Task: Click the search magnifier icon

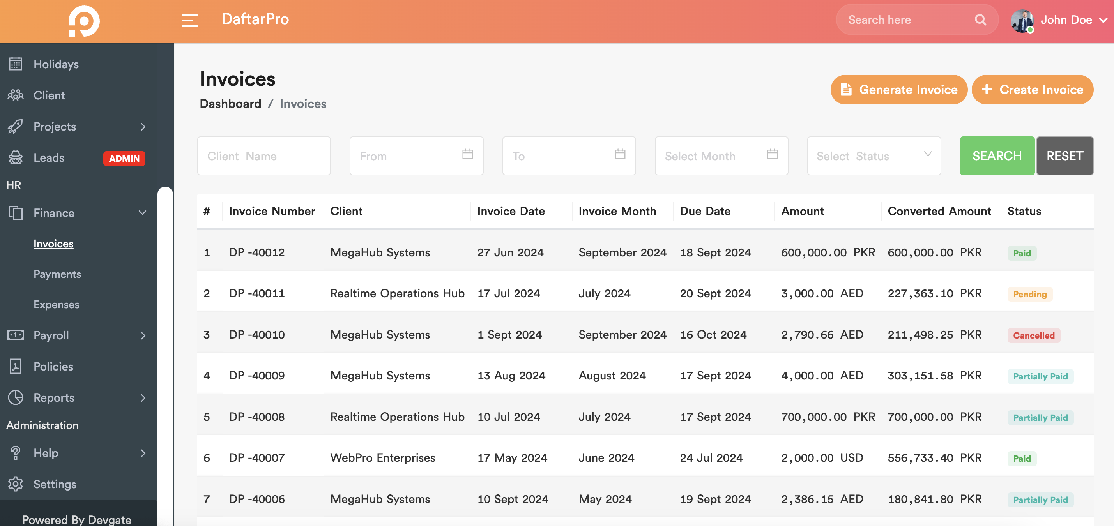Action: point(980,20)
